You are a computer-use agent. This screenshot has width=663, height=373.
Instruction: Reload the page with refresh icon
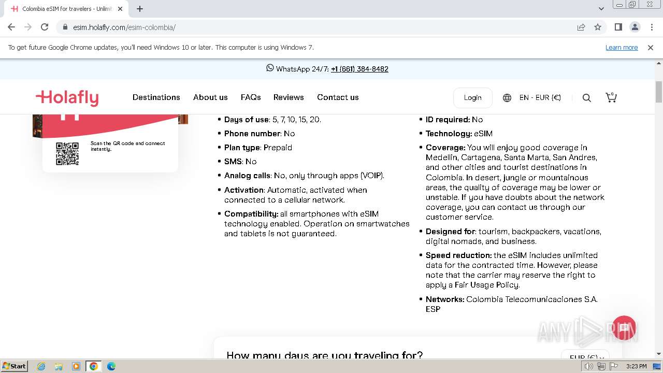click(x=45, y=27)
